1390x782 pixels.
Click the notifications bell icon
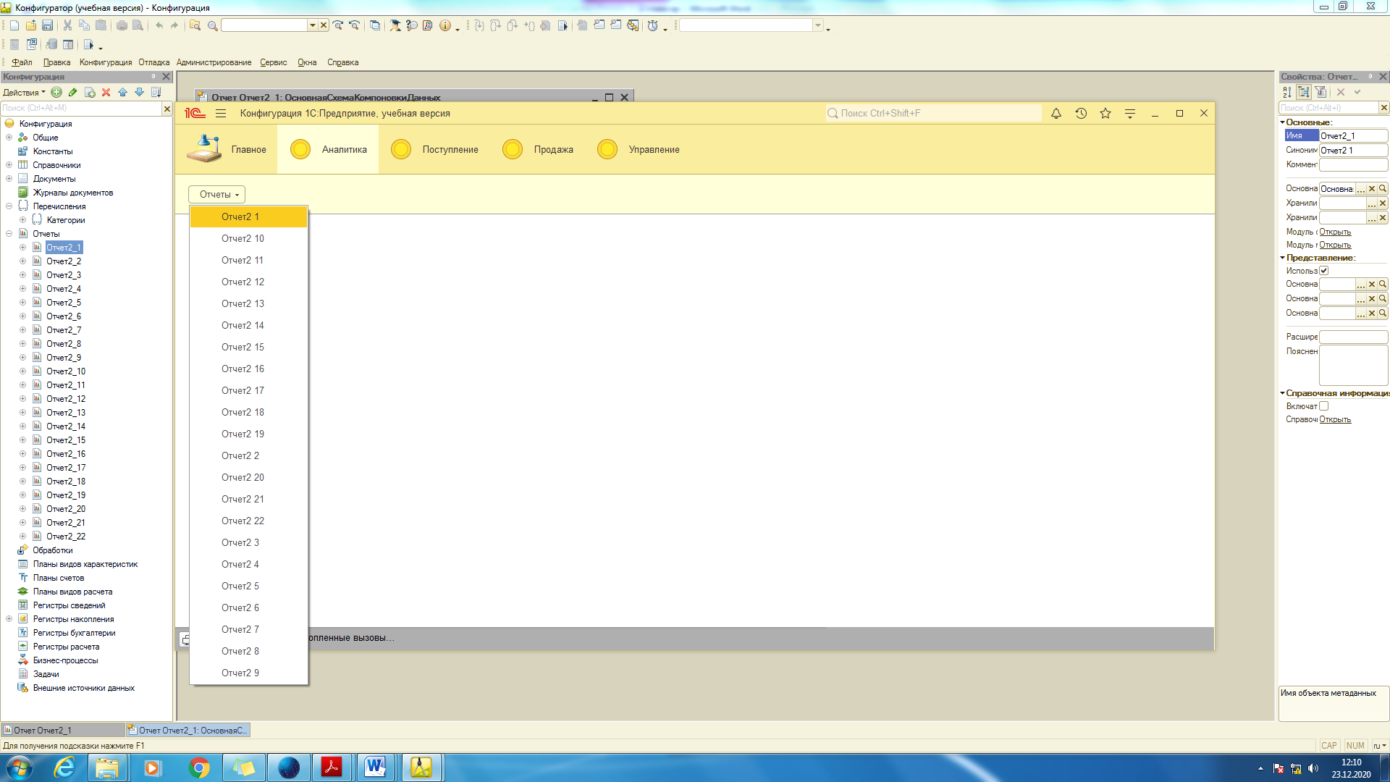tap(1056, 114)
